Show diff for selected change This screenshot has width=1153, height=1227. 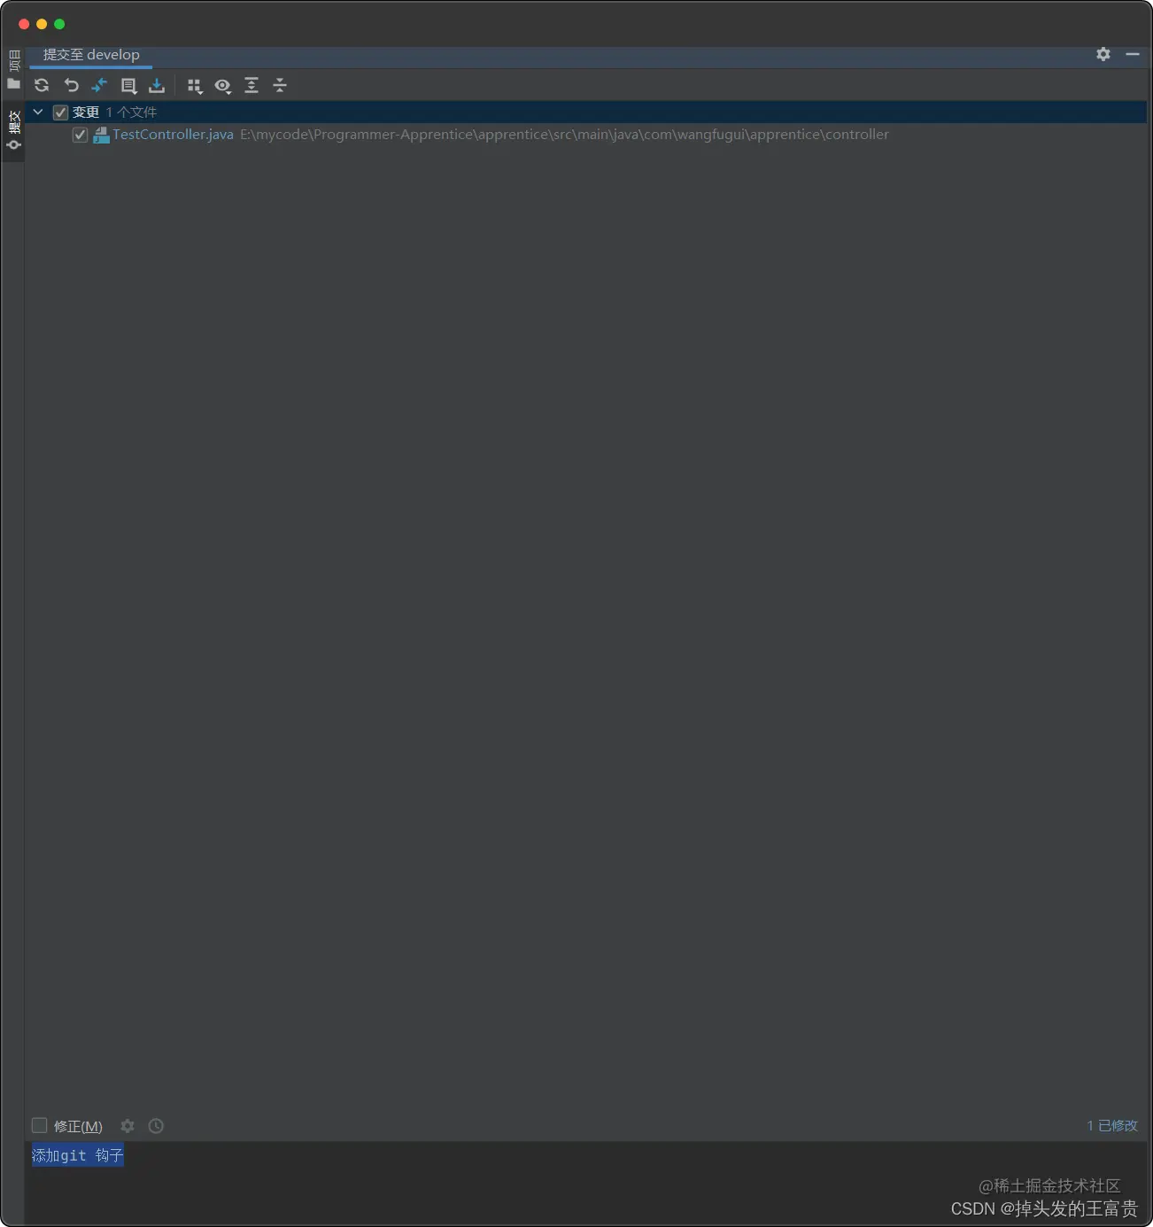(99, 85)
